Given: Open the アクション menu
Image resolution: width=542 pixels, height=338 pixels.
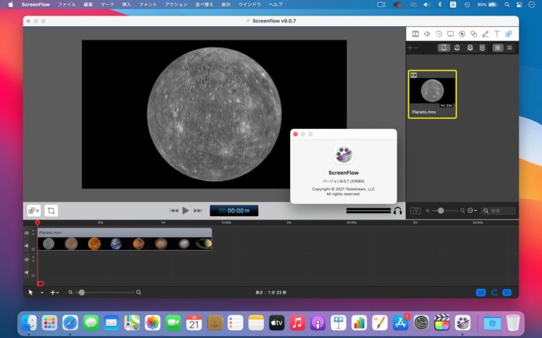Looking at the screenshot, I should (x=176, y=4).
